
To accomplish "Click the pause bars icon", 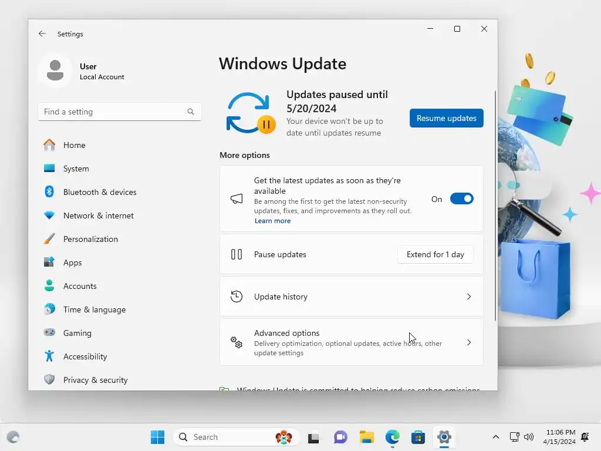I will click(x=237, y=254).
